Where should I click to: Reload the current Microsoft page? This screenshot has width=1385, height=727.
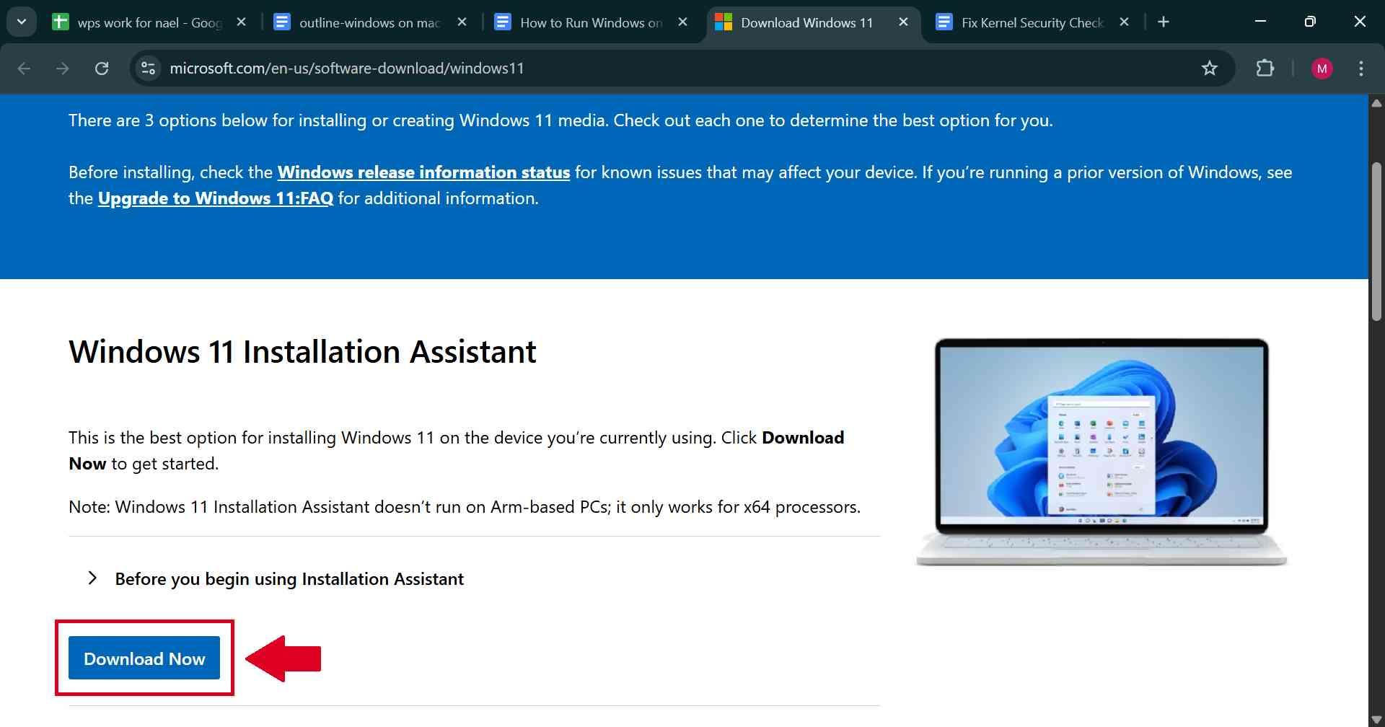coord(102,68)
